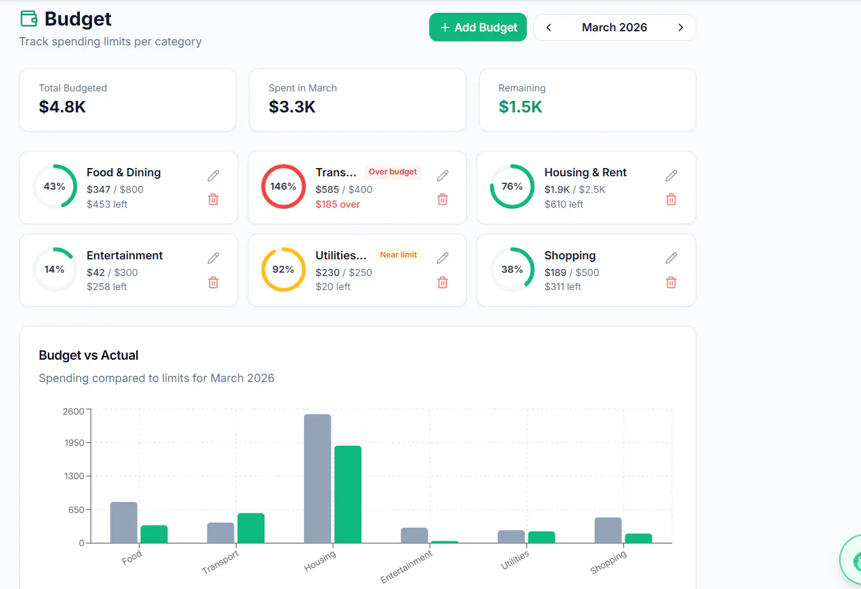Edit the Transport budget pencil icon
The height and width of the screenshot is (589, 861).
coord(443,176)
